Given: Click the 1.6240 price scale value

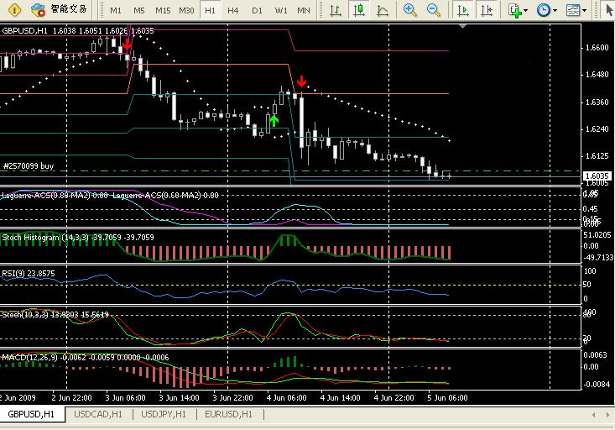Looking at the screenshot, I should [x=597, y=129].
